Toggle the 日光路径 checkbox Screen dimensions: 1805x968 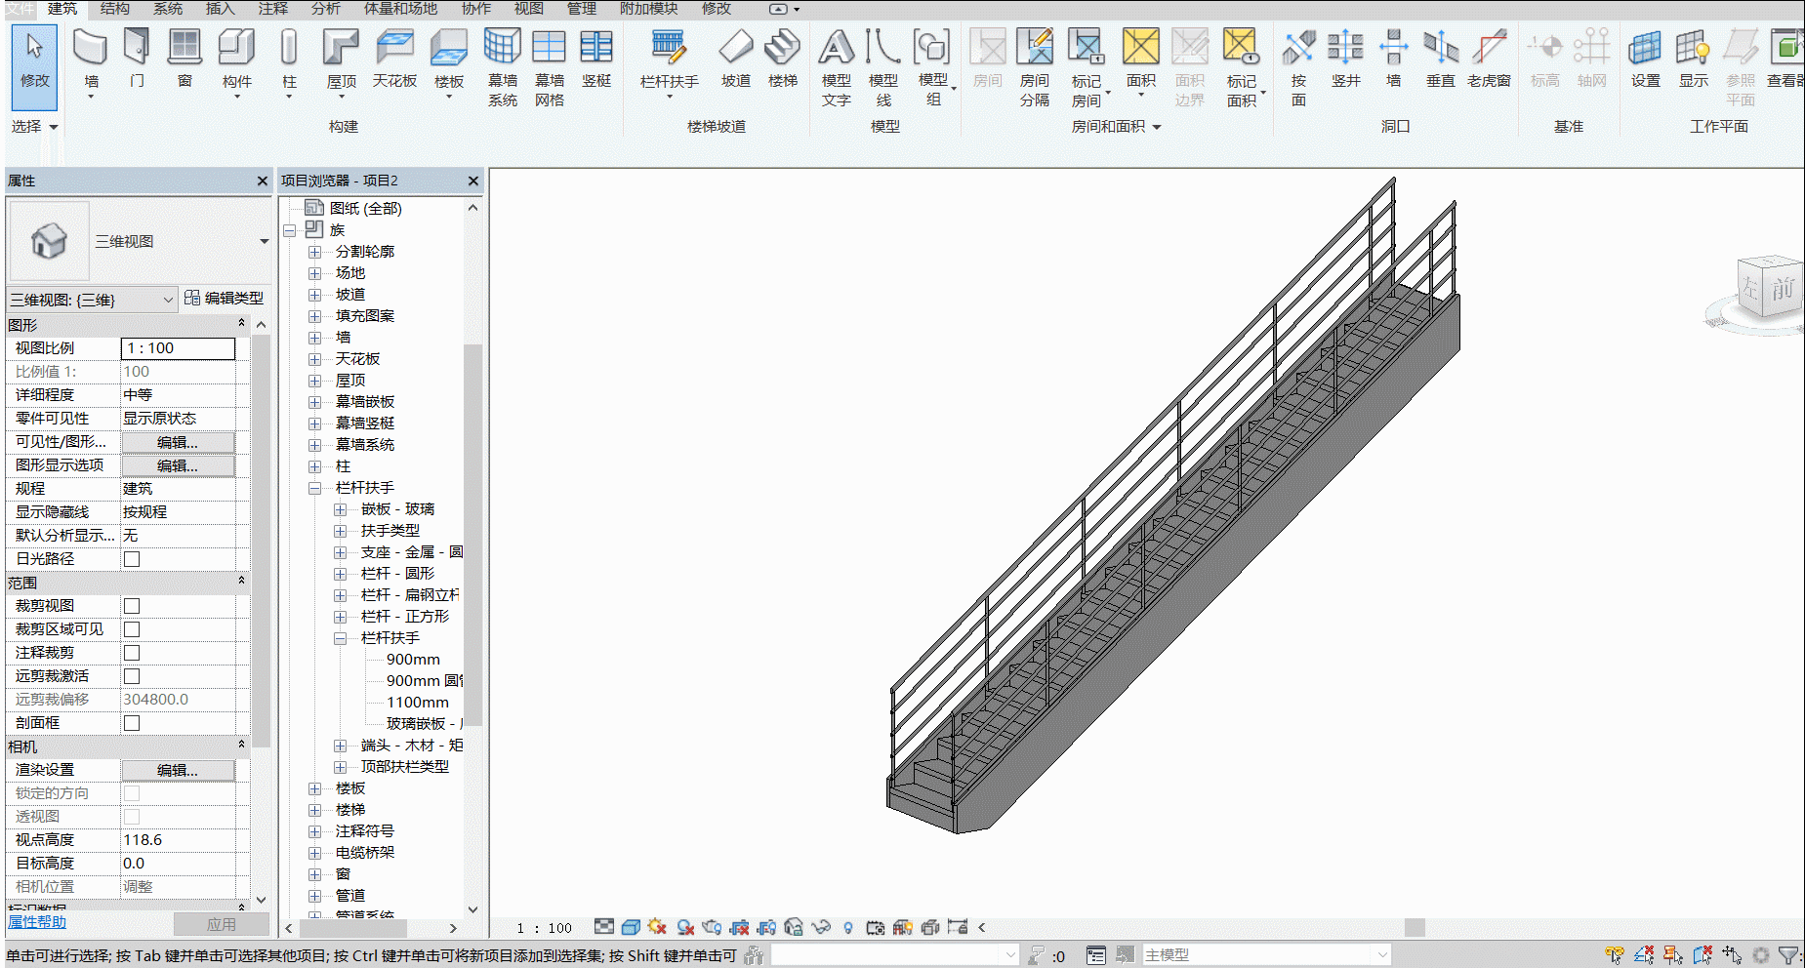point(132,559)
